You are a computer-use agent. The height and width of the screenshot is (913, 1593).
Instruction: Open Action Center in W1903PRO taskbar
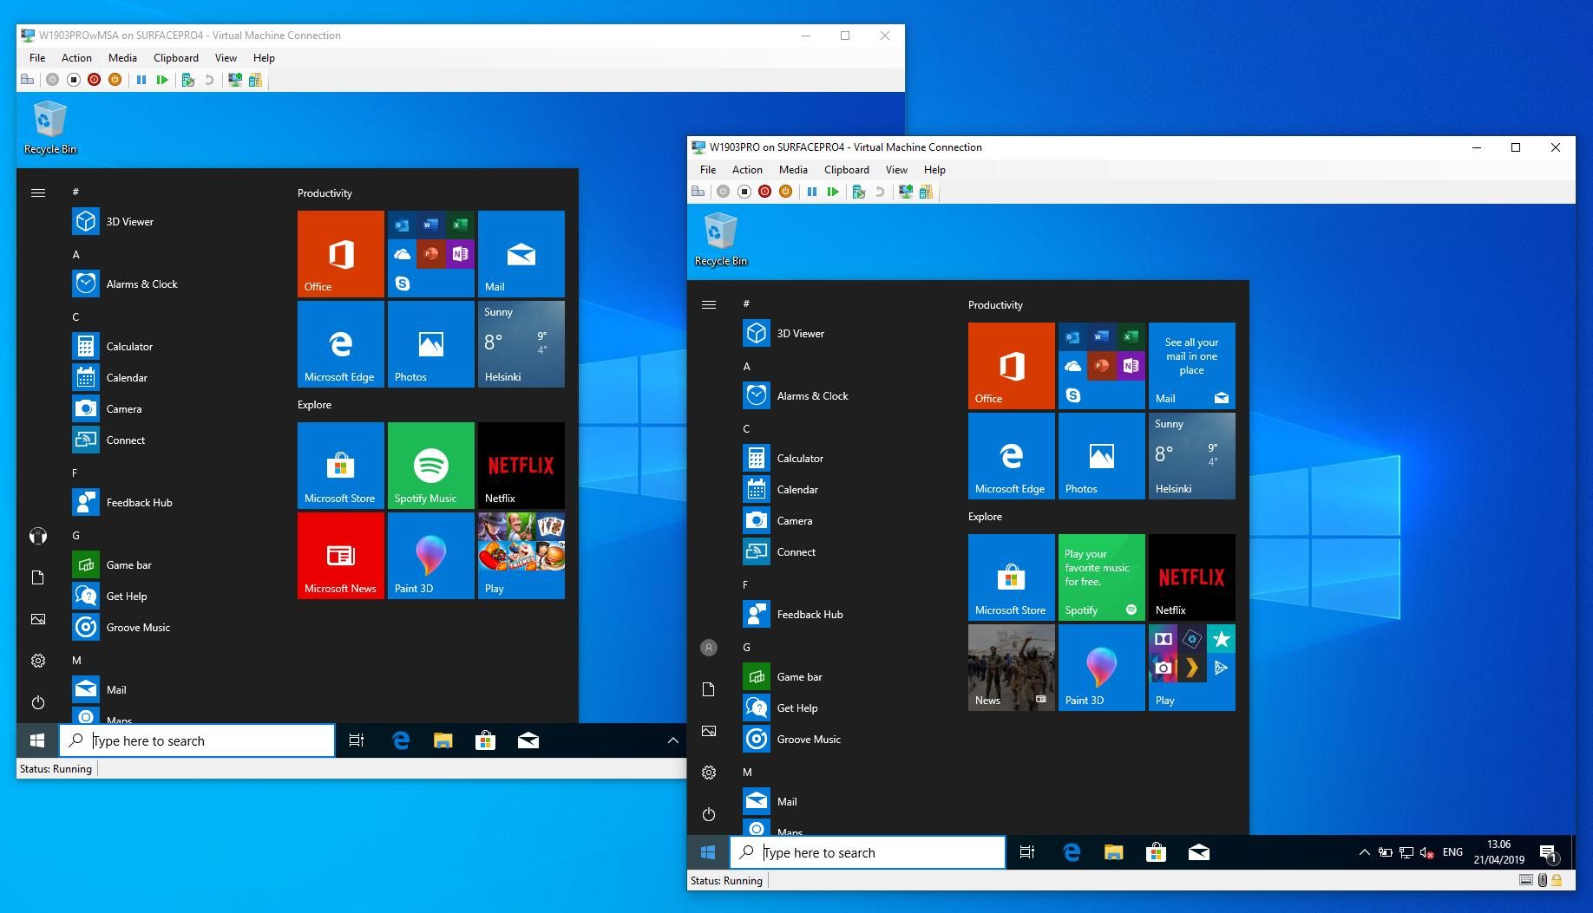[1550, 853]
